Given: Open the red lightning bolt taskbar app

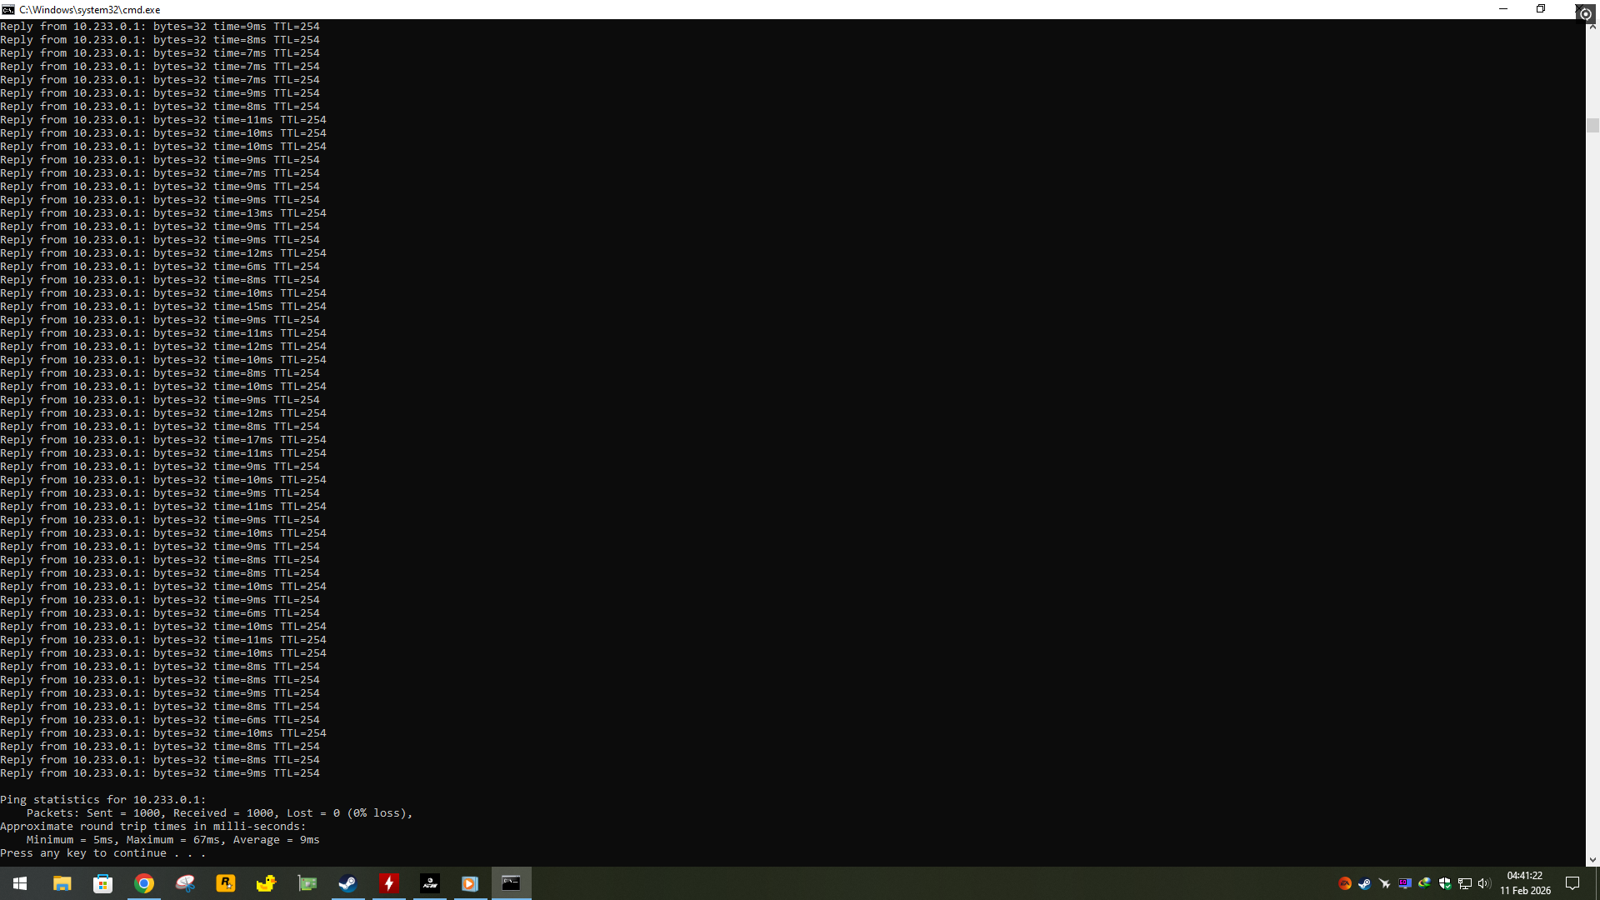Looking at the screenshot, I should [388, 883].
